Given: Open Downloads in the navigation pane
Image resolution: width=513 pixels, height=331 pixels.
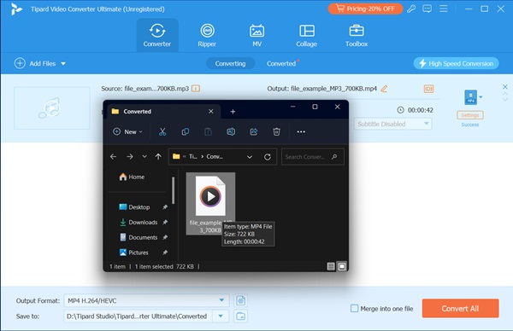Looking at the screenshot, I should coord(139,223).
